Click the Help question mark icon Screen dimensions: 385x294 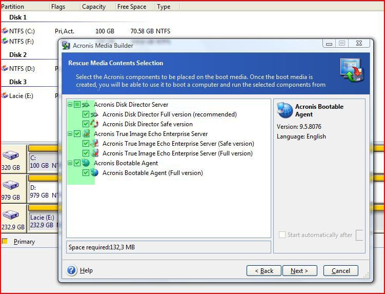click(x=72, y=270)
